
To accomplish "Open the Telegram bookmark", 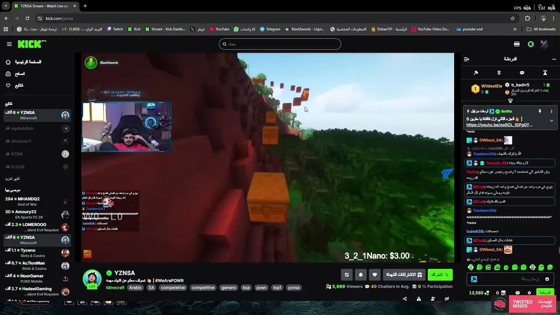I will coord(270,29).
